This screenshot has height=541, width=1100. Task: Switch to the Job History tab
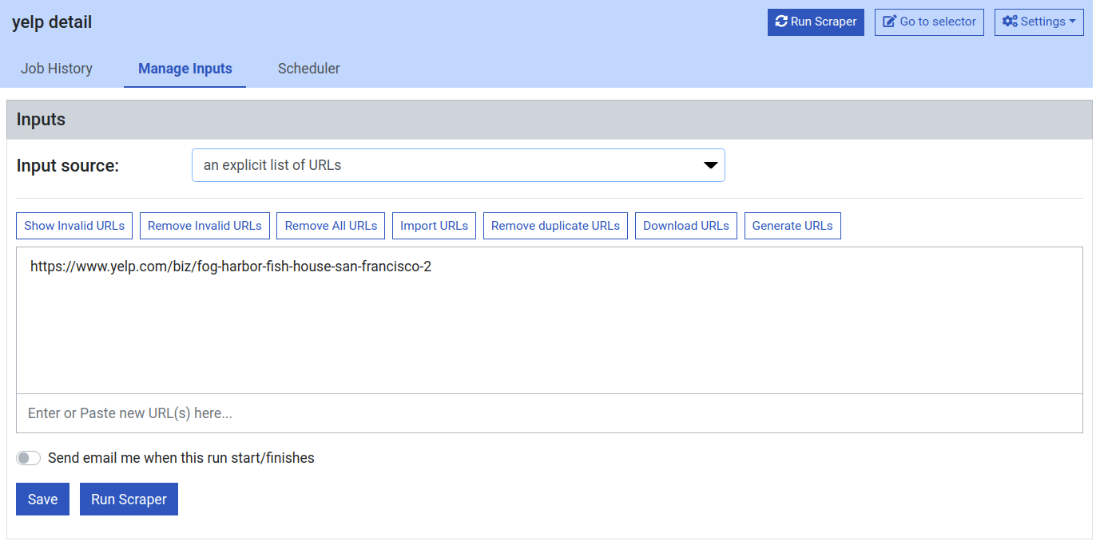(x=57, y=69)
